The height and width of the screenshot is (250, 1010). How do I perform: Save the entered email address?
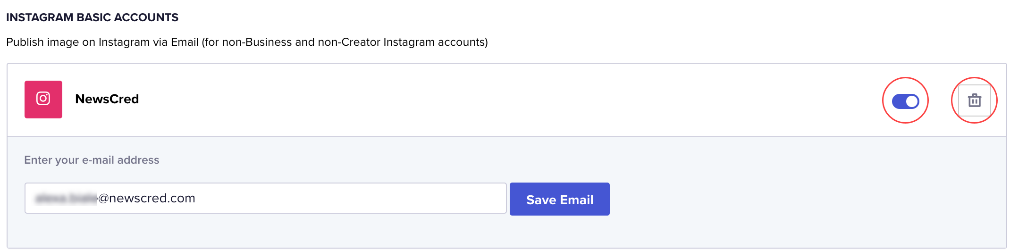click(x=560, y=199)
